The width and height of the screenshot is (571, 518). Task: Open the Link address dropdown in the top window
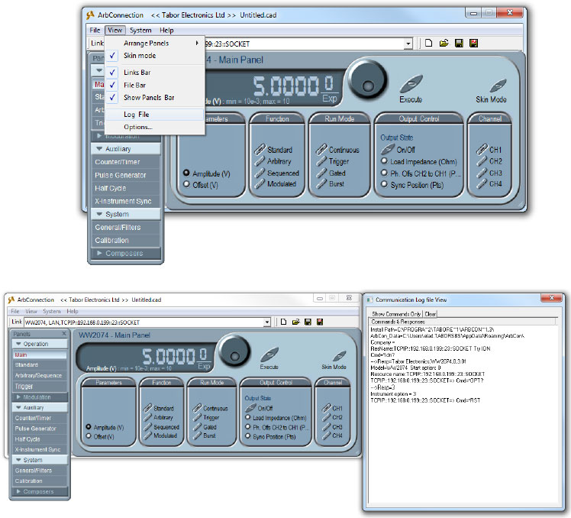(x=408, y=44)
